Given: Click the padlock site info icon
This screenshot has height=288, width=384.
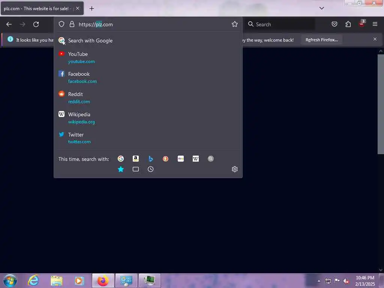Looking at the screenshot, I should coord(72,24).
